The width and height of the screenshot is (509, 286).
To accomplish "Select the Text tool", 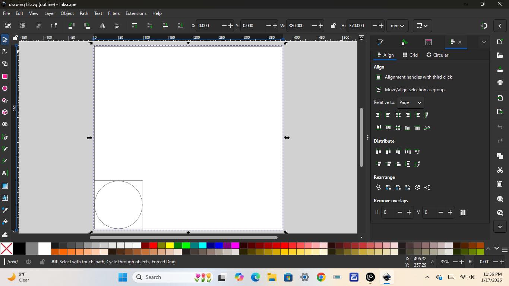I will tap(5, 173).
